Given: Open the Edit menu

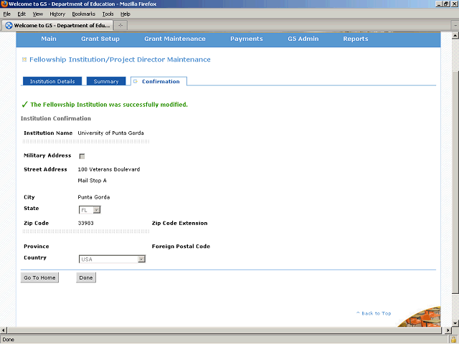Looking at the screenshot, I should click(22, 14).
